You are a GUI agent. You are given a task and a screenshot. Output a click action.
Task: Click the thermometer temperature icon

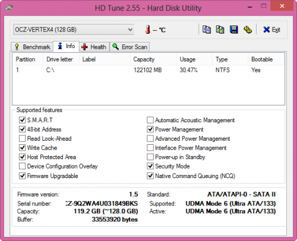click(148, 30)
